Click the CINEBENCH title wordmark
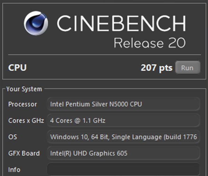208x176 pixels. coord(121,24)
